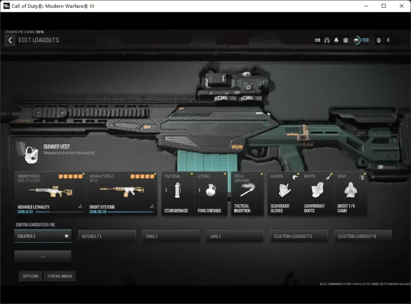Click Overt Systems blueprint name
The height and width of the screenshot is (304, 411).
pos(102,207)
